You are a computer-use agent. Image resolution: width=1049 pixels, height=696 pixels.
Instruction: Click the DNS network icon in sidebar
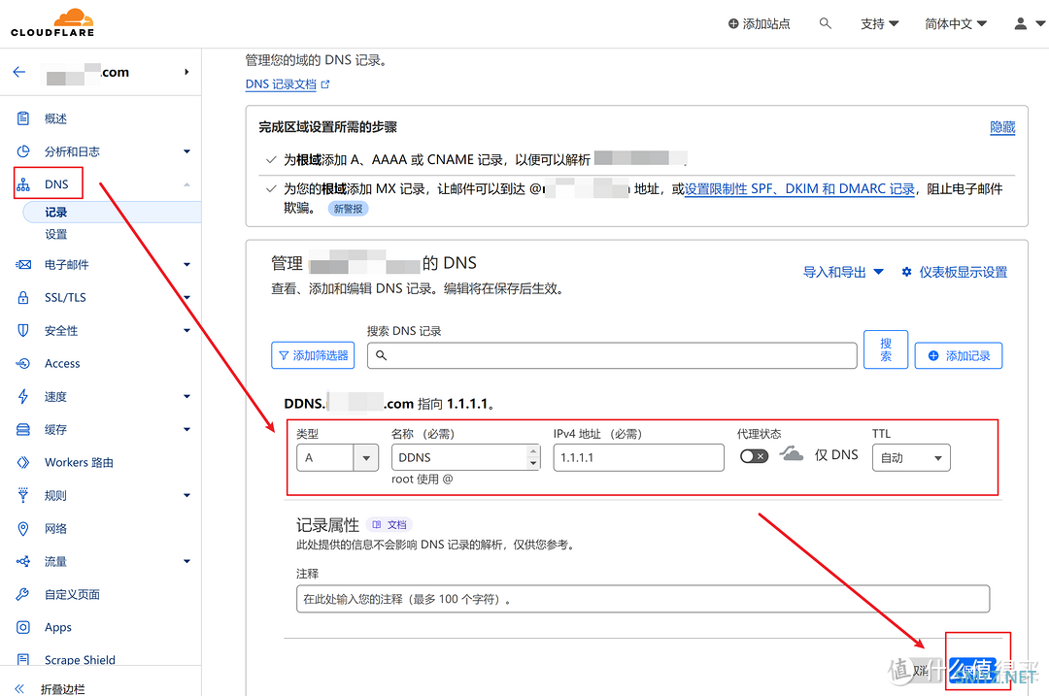(x=23, y=184)
